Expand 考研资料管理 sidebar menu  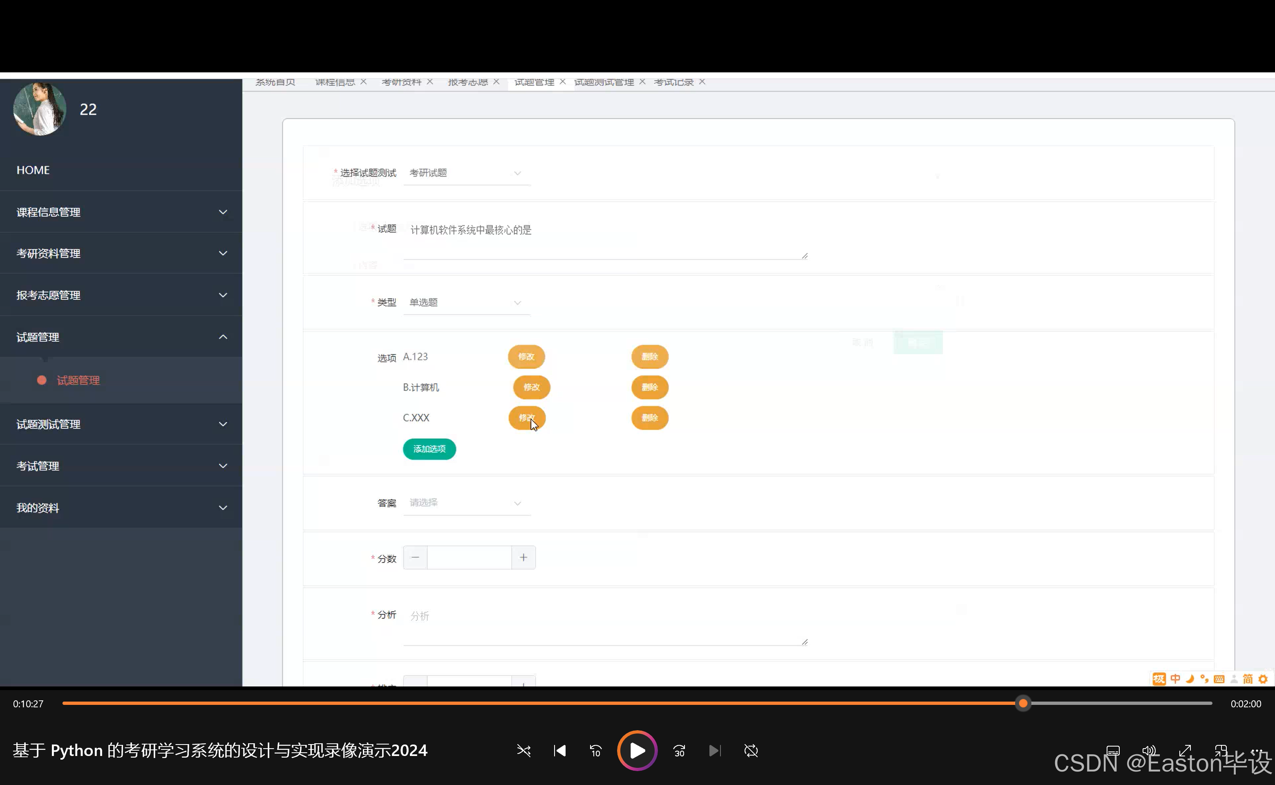pyautogui.click(x=121, y=253)
